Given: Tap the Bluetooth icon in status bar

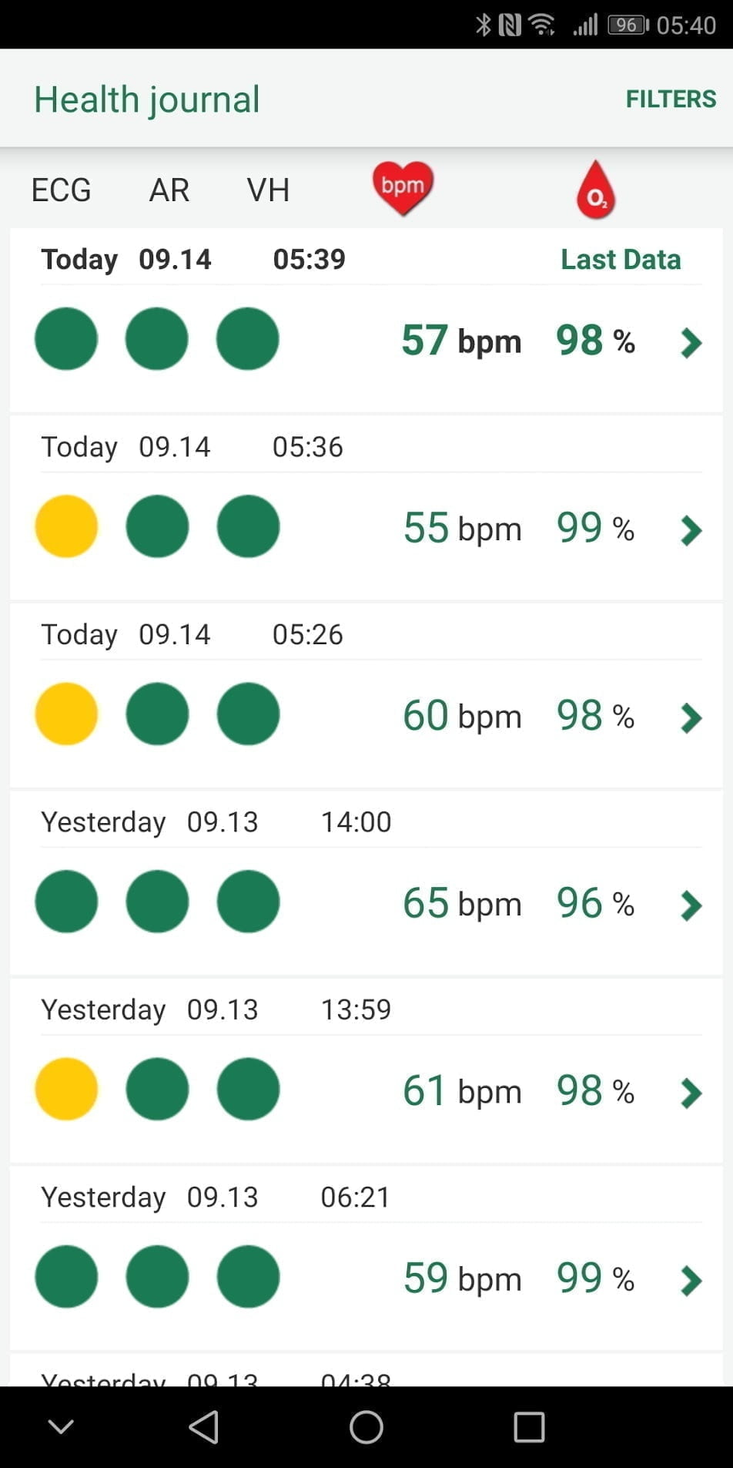Looking at the screenshot, I should pos(483,25).
